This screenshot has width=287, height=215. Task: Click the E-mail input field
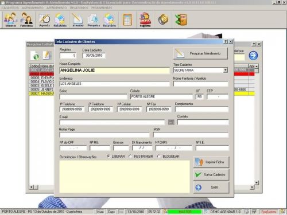pos(112,122)
